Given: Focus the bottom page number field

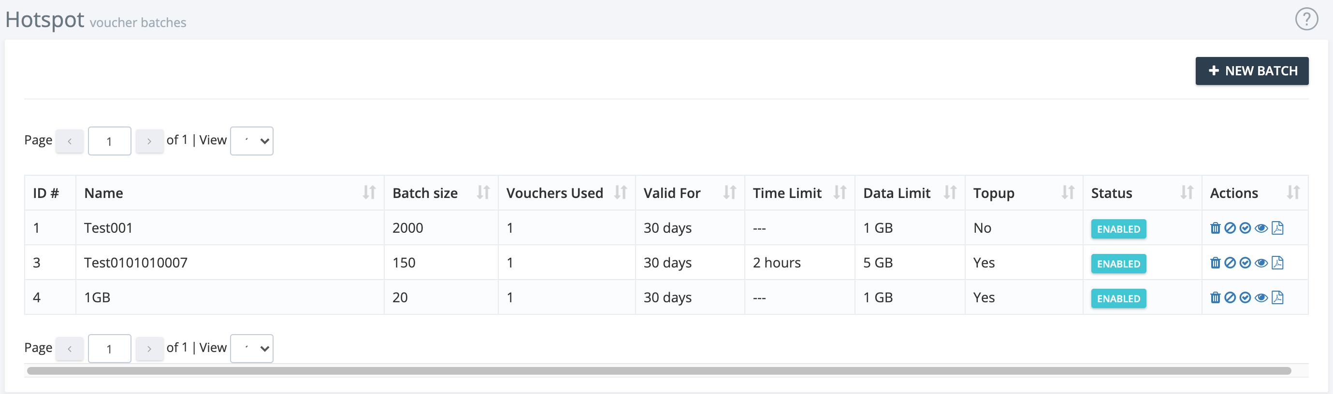Looking at the screenshot, I should click(109, 349).
